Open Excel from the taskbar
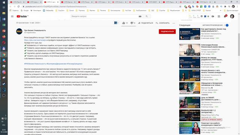This screenshot has height=135, width=240. (4, 25)
